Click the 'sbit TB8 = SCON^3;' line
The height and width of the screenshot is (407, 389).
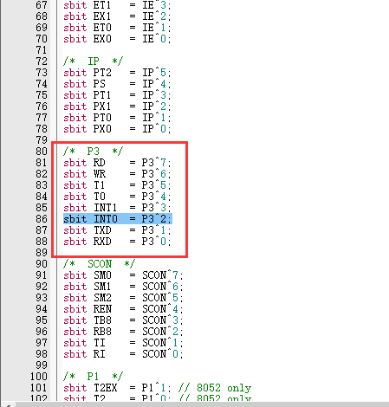click(123, 320)
